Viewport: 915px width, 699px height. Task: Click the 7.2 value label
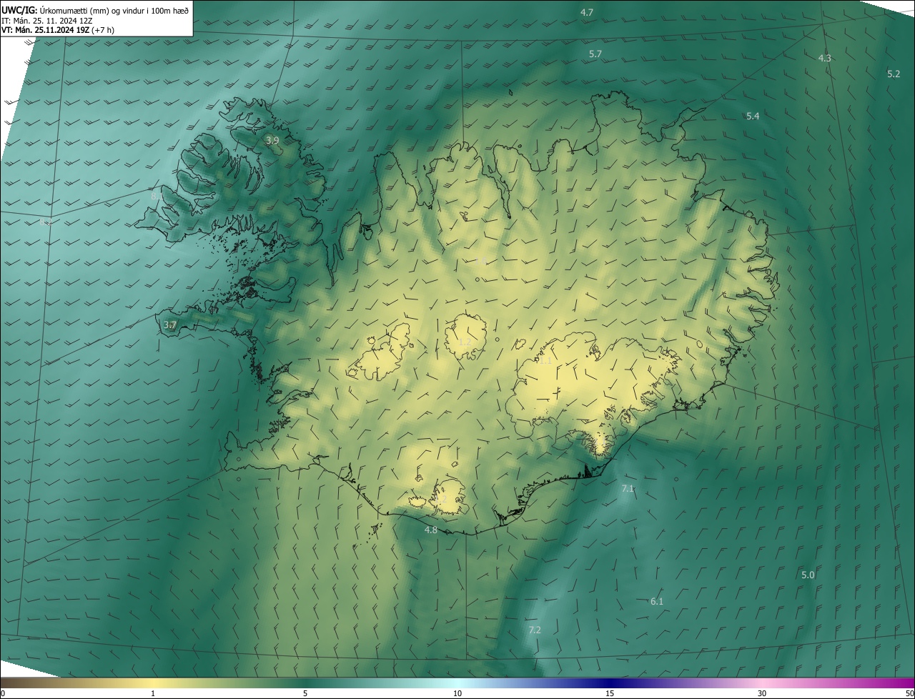point(535,630)
